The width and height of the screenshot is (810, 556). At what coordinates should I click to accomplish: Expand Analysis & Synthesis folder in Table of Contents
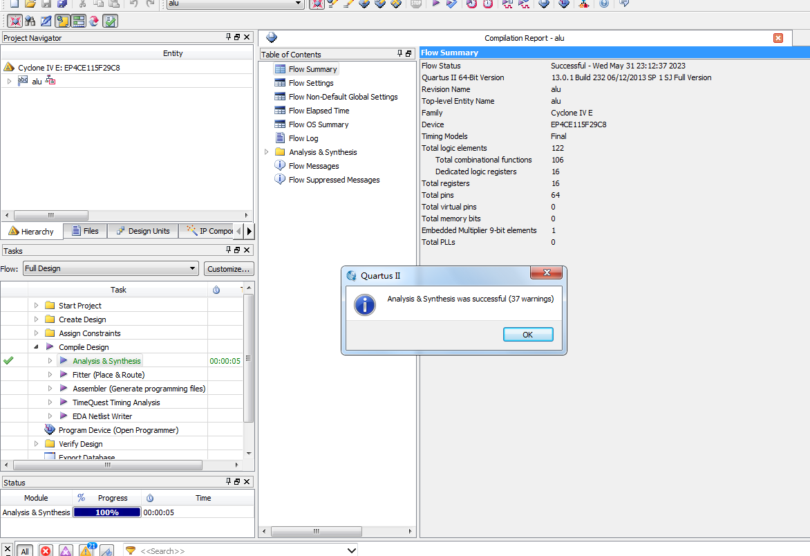(267, 152)
